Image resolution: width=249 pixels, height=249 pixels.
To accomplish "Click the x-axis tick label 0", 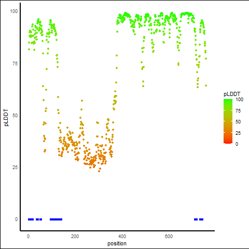I will pyautogui.click(x=28, y=236).
